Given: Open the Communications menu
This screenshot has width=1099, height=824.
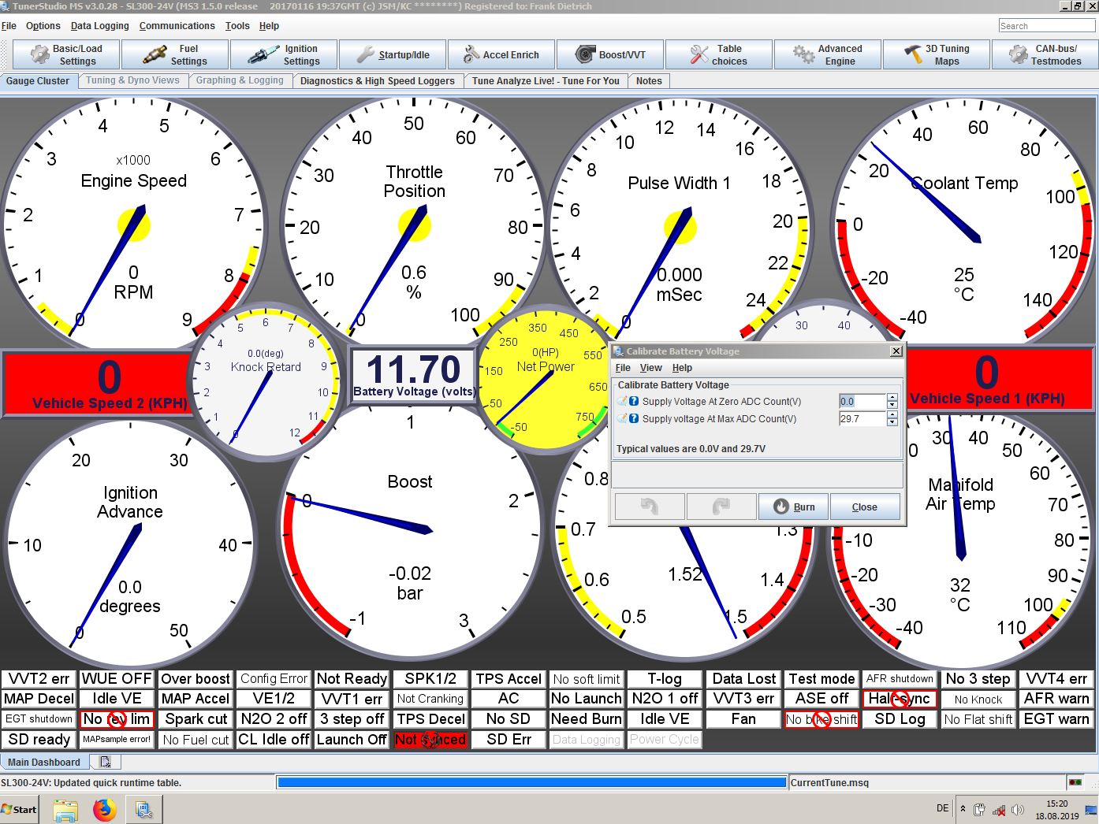Looking at the screenshot, I should [x=177, y=26].
